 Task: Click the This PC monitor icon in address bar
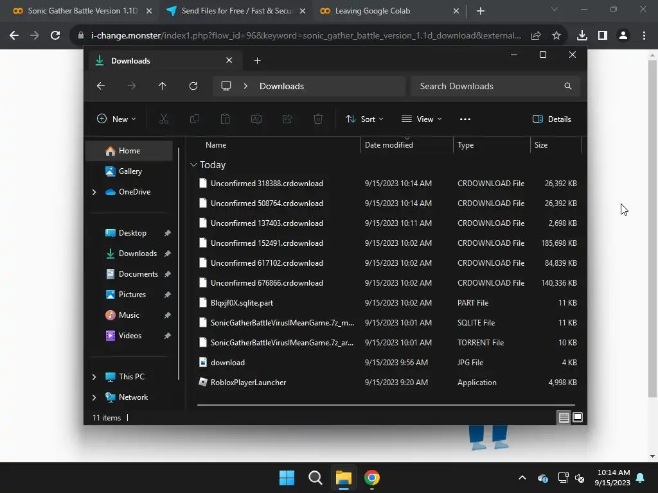click(226, 86)
